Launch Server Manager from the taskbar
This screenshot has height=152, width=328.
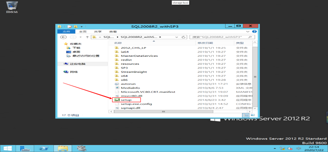(25, 149)
